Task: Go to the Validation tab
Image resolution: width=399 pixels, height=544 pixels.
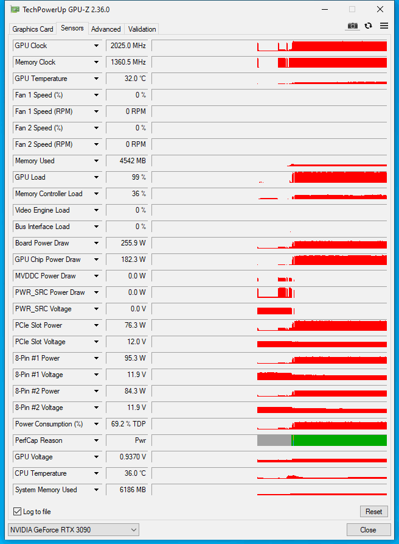Action: point(142,29)
